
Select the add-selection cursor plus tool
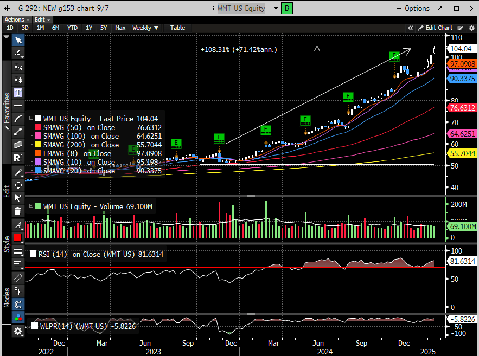(x=18, y=198)
